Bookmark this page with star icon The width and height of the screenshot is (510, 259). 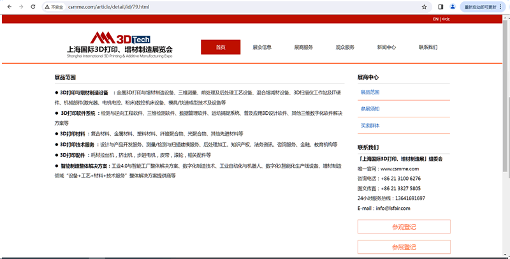pyautogui.click(x=424, y=6)
